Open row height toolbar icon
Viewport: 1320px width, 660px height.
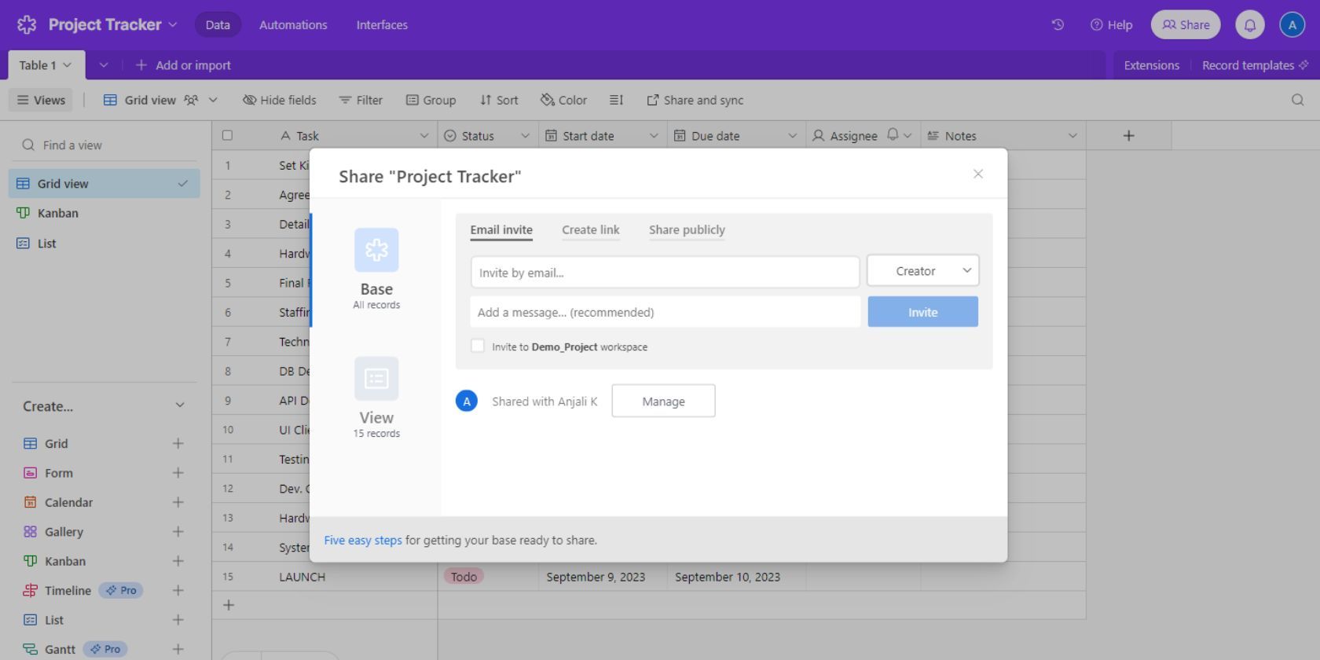pos(616,100)
